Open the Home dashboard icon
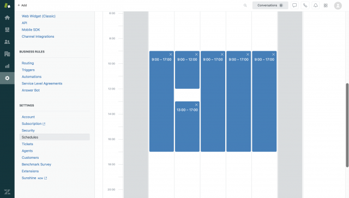 (7, 17)
